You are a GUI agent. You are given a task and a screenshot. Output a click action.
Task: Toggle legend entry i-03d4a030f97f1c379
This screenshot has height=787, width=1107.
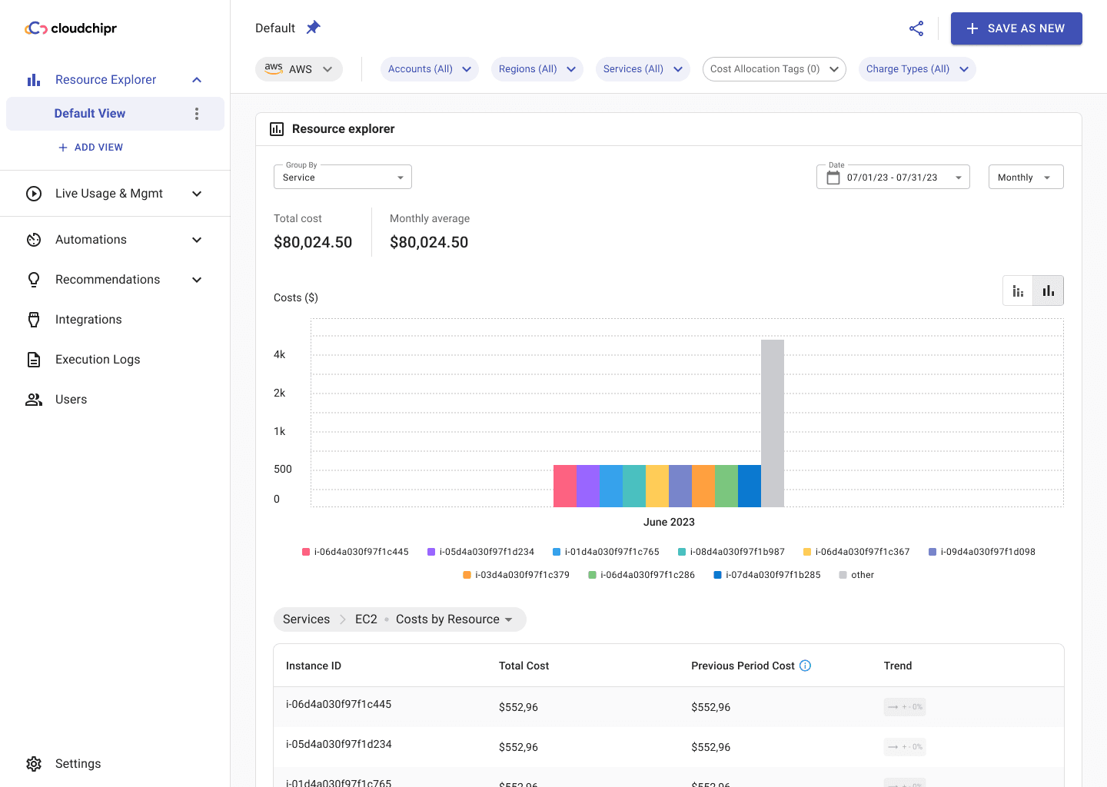[x=517, y=575]
